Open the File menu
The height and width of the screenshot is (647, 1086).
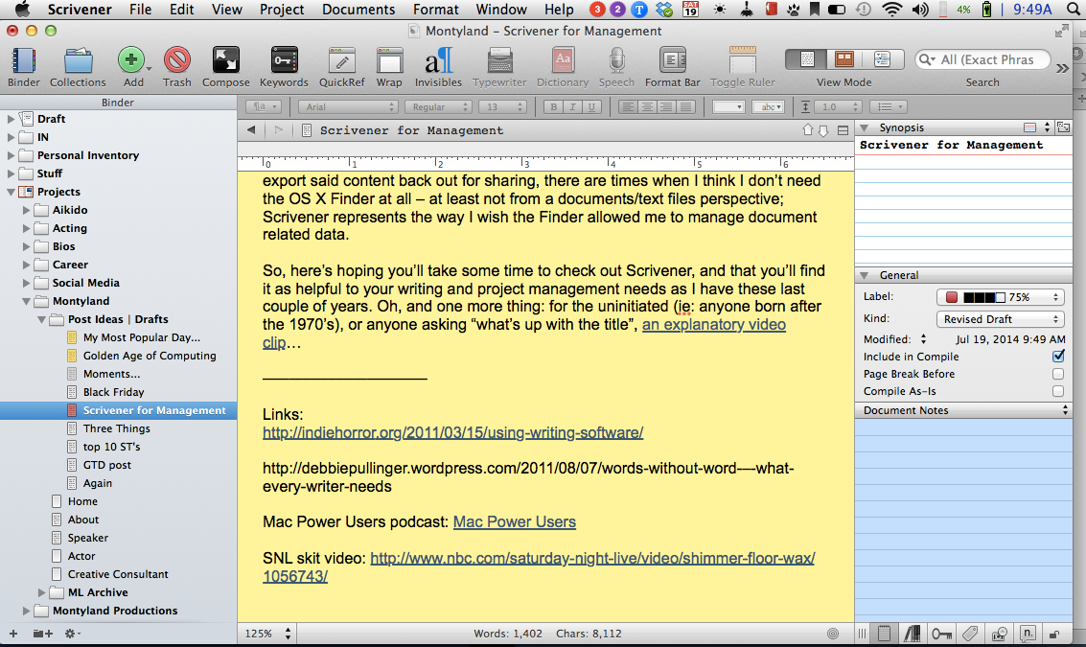[140, 10]
